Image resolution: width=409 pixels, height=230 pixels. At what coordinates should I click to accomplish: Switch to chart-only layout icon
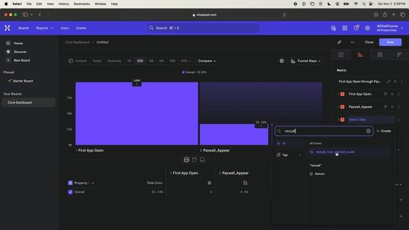coord(194,160)
